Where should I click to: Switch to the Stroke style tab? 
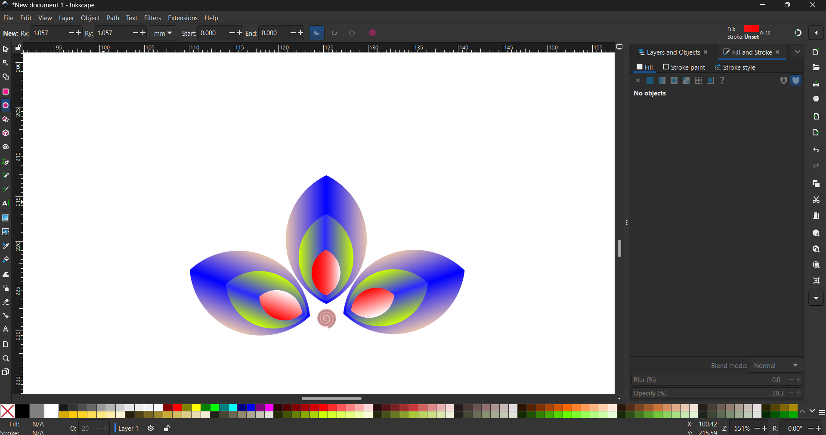click(x=735, y=67)
